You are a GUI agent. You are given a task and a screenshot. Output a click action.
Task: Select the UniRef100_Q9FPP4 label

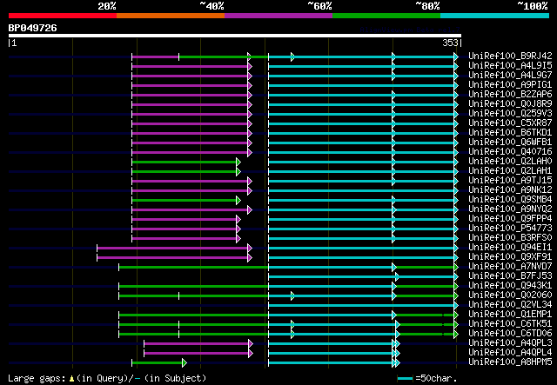pyautogui.click(x=510, y=219)
